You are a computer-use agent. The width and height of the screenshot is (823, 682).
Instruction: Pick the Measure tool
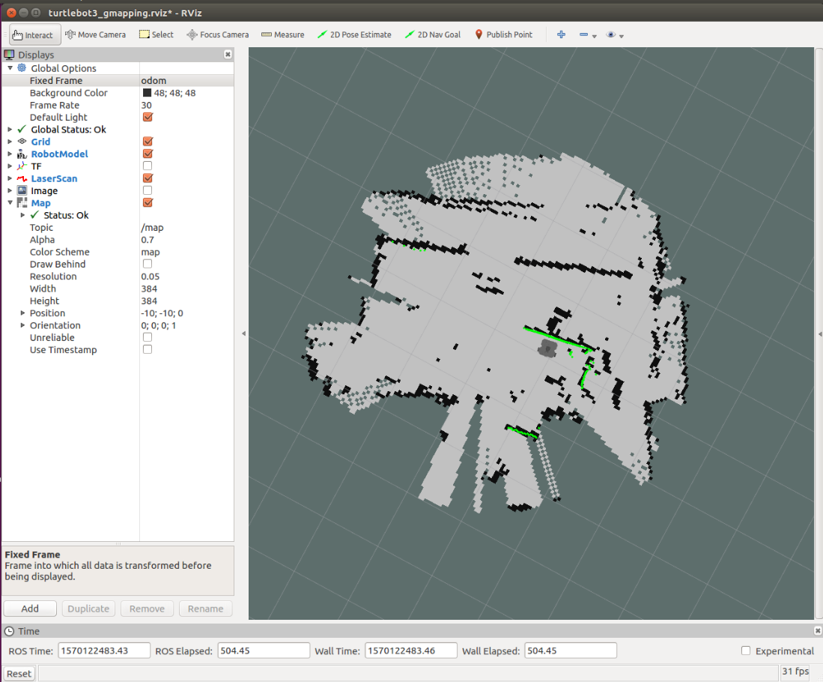[282, 34]
